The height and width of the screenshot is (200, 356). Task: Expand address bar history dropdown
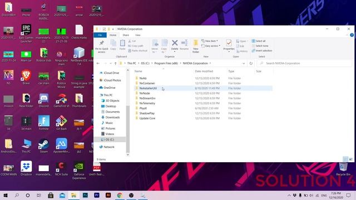click(244, 63)
